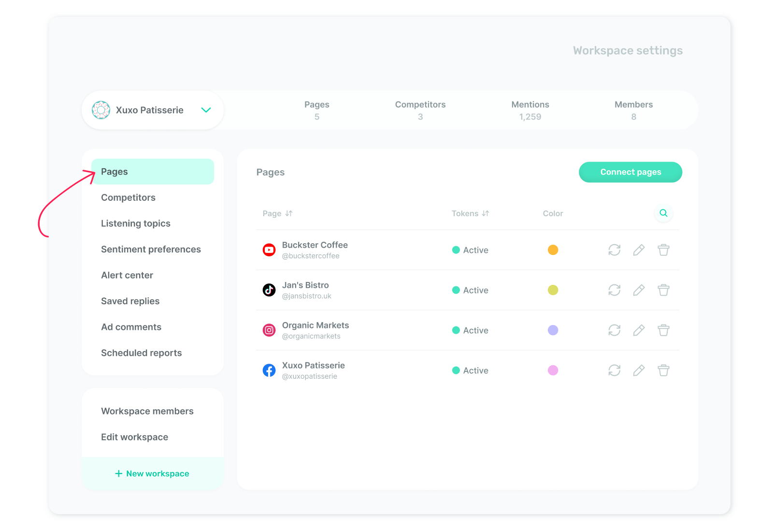Click the Active status for Buckster Coffee
This screenshot has height=532, width=773.
470,250
